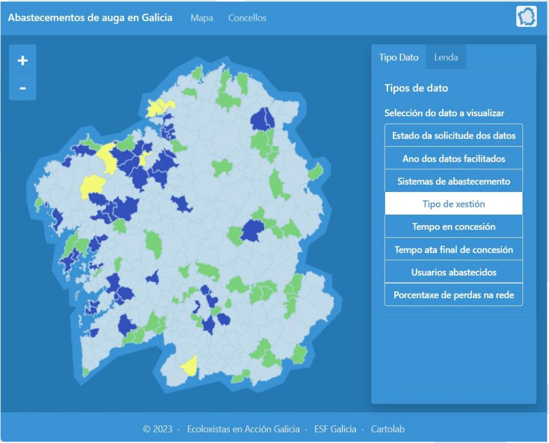Select 'Tempo ata final de concesión'
Viewport: 549px width, 443px height.
click(x=453, y=249)
